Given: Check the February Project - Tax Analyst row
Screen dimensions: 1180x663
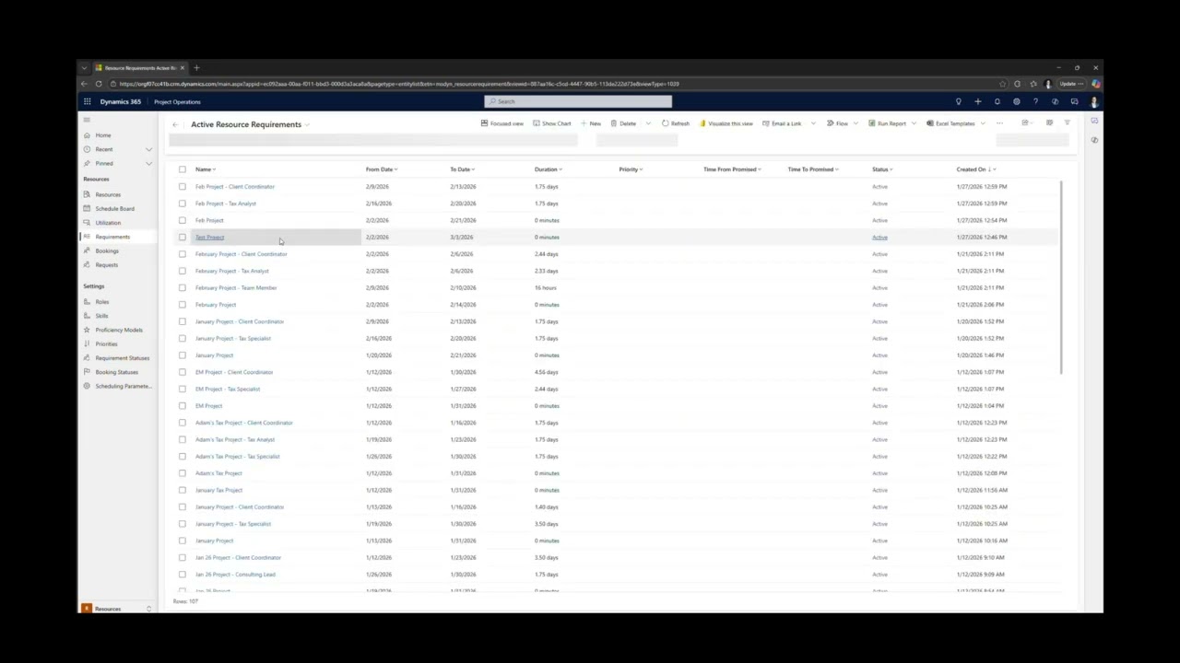Looking at the screenshot, I should point(182,271).
